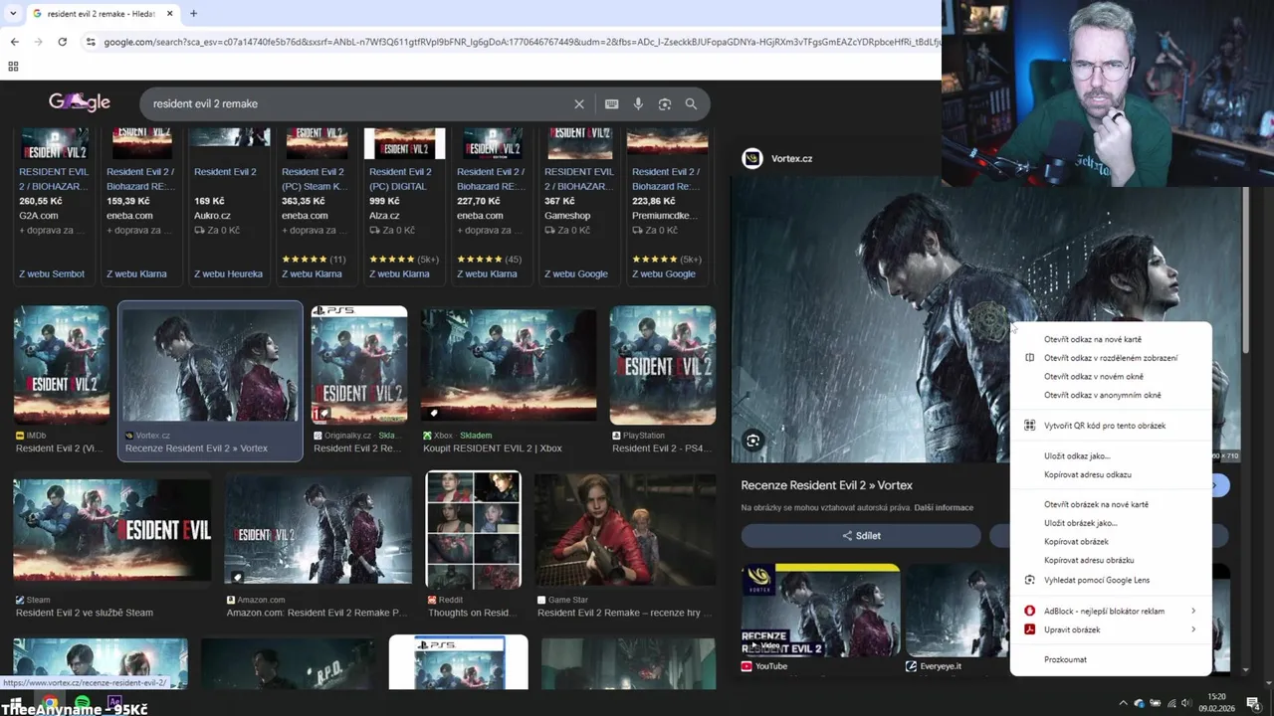This screenshot has width=1274, height=716.
Task: Open the on-screen keyboard input tool
Action: 611,103
